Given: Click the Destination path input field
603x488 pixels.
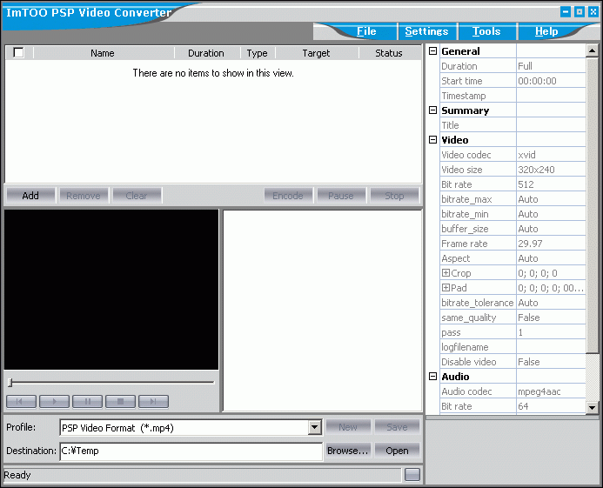Looking at the screenshot, I should coord(191,451).
